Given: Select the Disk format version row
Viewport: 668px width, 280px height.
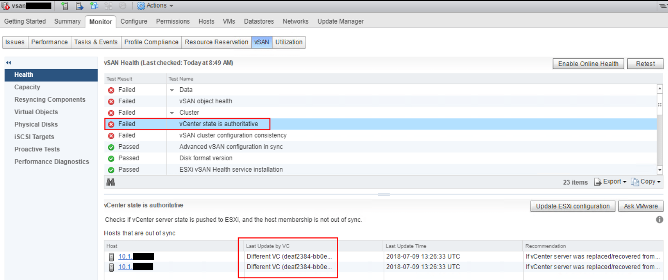Looking at the screenshot, I should [x=380, y=158].
